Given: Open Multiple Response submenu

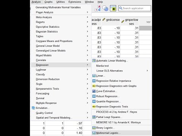Looking at the screenshot, I should click(61, 103).
